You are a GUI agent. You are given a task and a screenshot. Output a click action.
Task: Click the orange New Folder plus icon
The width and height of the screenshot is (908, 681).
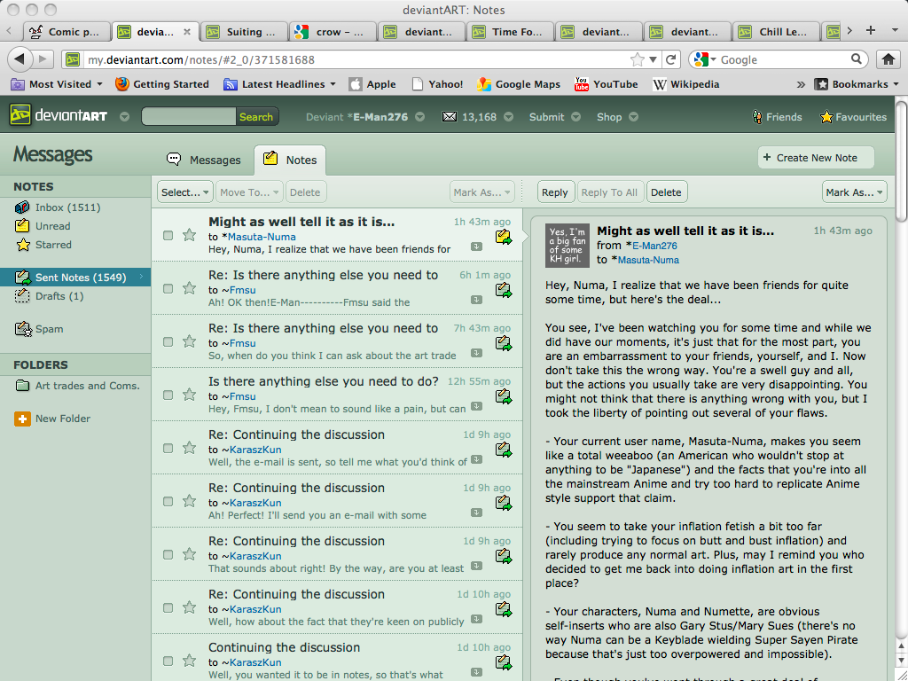[23, 419]
